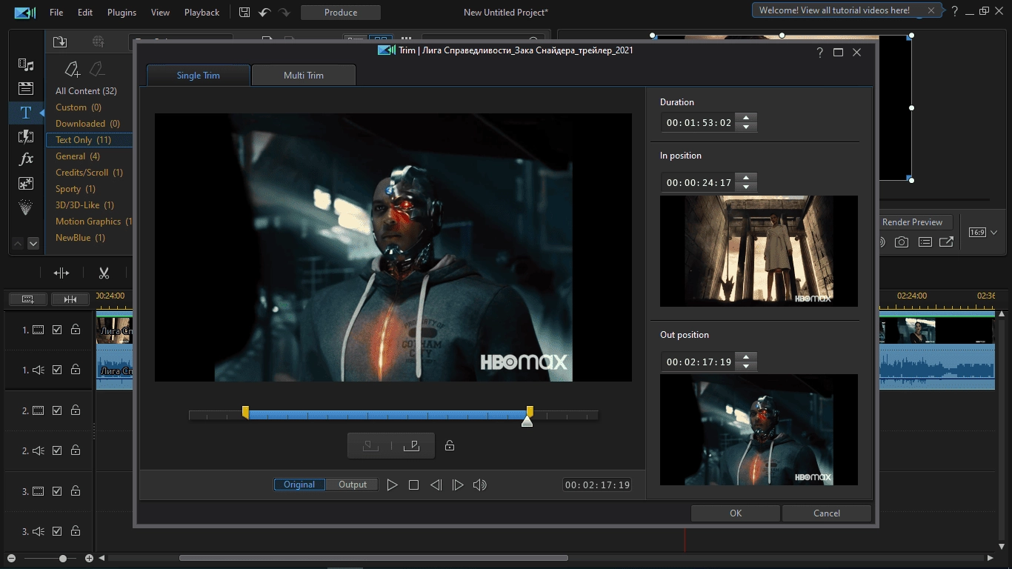Screen dimensions: 1012x569
Task: Open the Transition Room icon
Action: click(x=26, y=136)
